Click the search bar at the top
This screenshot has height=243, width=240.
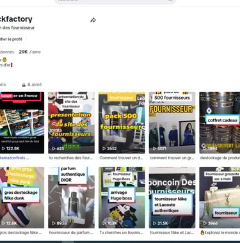pos(115,1)
